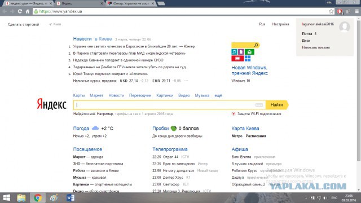Click the page vertical scrollbar
Image resolution: width=361 pixels, height=203 pixels.
coord(359,91)
